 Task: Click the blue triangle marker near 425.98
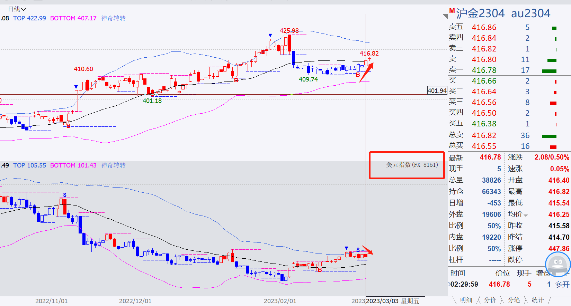[x=270, y=35]
